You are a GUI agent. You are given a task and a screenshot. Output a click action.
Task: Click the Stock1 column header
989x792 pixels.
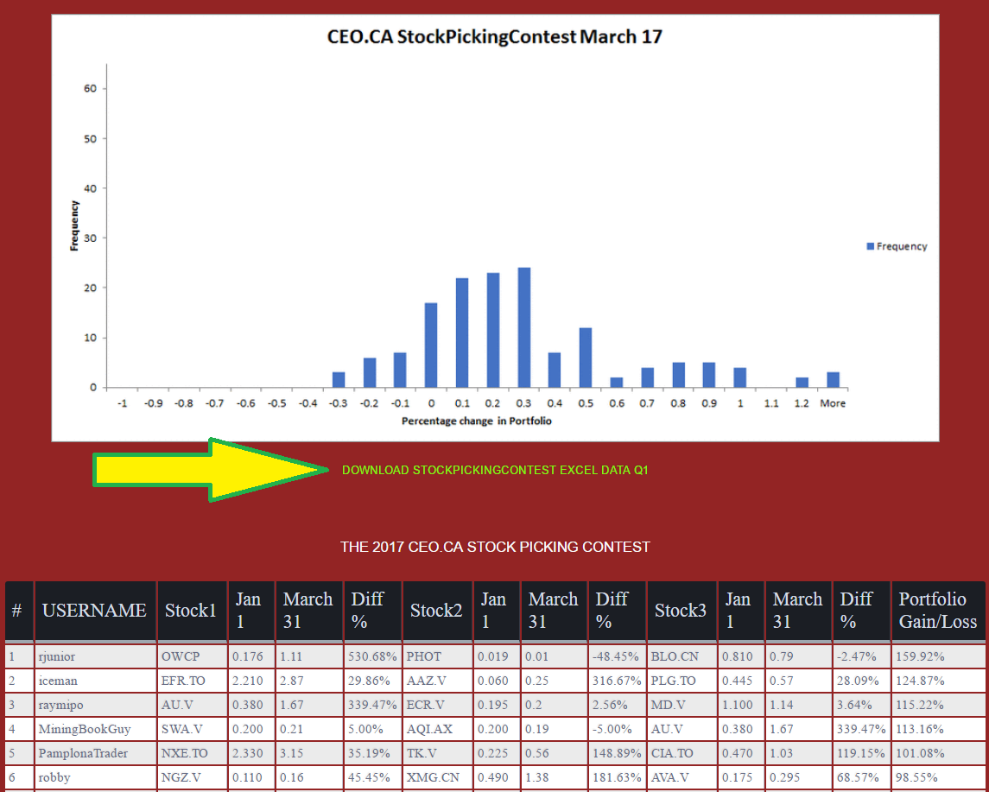click(192, 611)
